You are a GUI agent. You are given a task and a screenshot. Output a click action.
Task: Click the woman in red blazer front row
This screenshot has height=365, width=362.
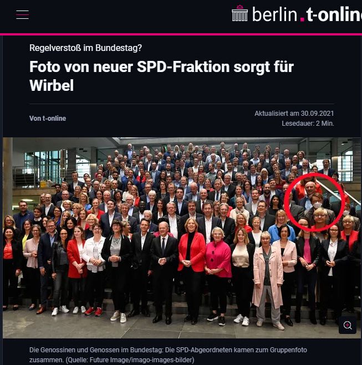[x=192, y=268]
